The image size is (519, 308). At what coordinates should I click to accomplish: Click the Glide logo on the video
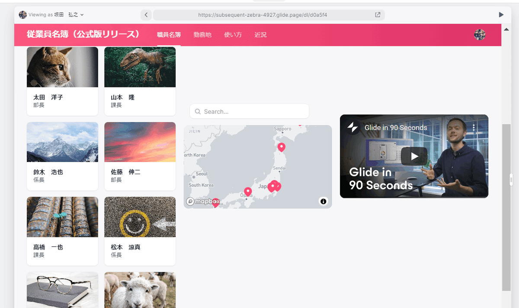352,127
